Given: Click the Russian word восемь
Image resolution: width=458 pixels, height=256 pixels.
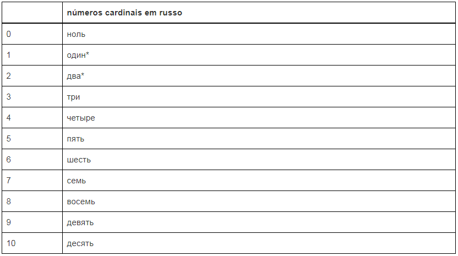Looking at the screenshot, I should pos(81,201).
